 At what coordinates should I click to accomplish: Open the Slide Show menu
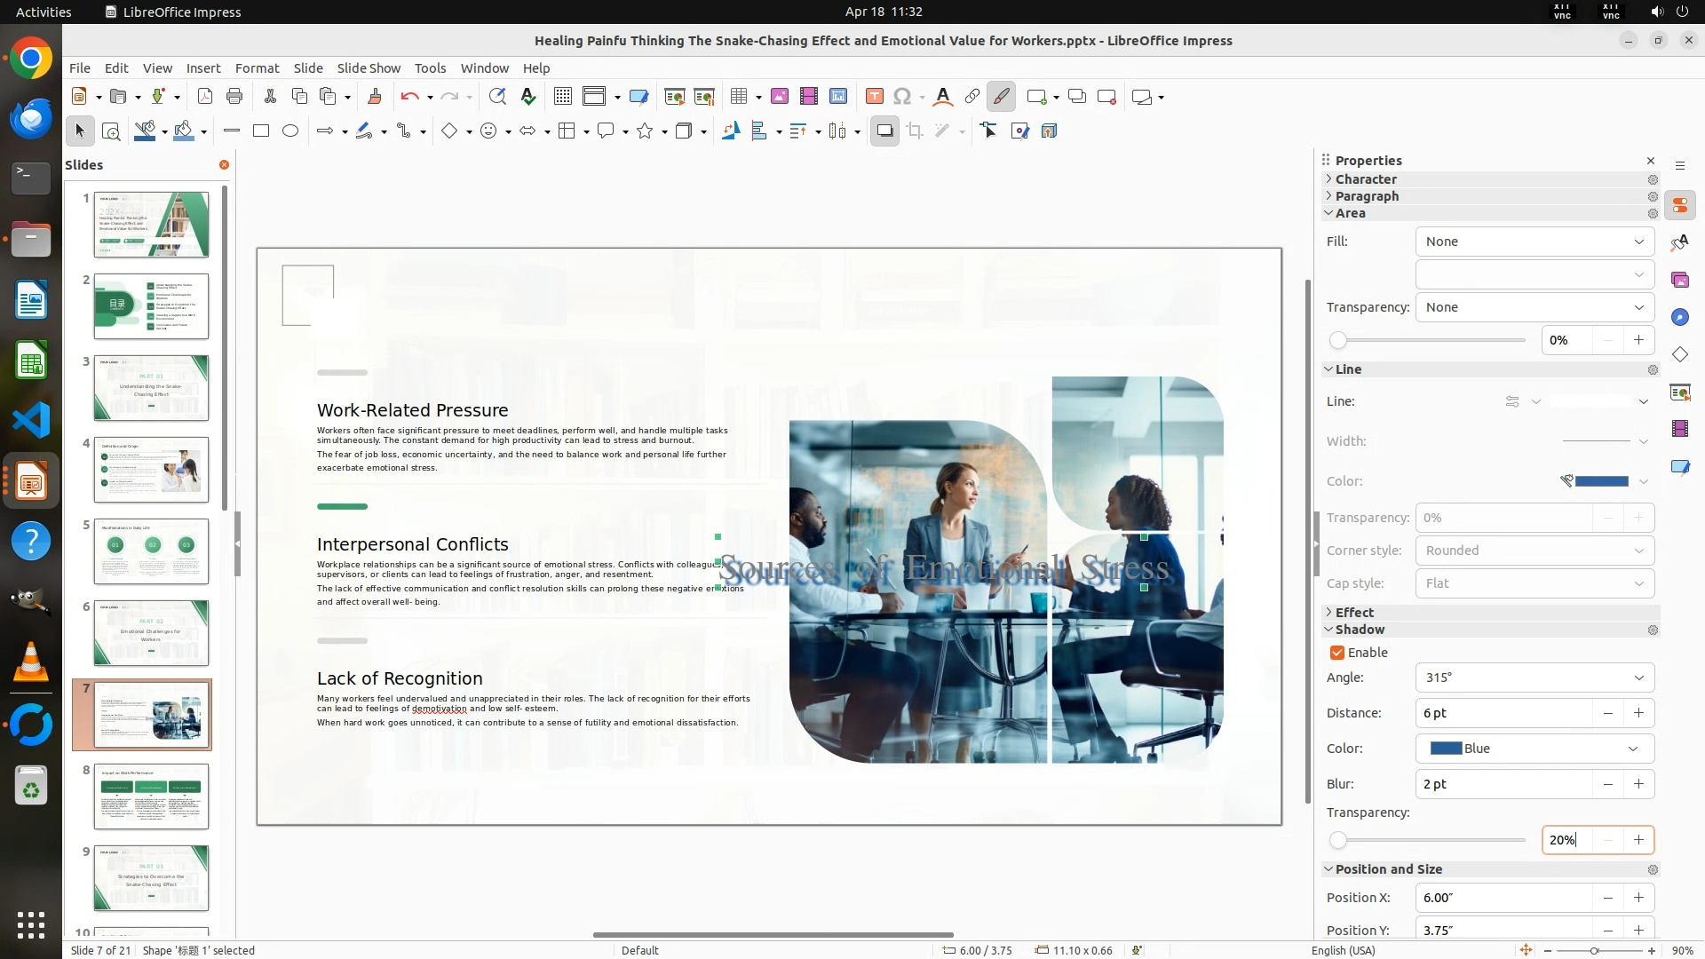tap(369, 68)
